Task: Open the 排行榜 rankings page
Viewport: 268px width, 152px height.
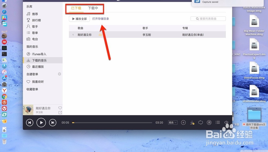Action: [x=34, y=20]
